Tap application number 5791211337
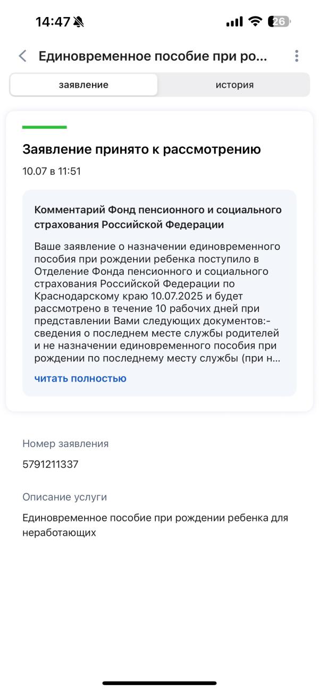The height and width of the screenshot is (691, 319). coord(51,464)
